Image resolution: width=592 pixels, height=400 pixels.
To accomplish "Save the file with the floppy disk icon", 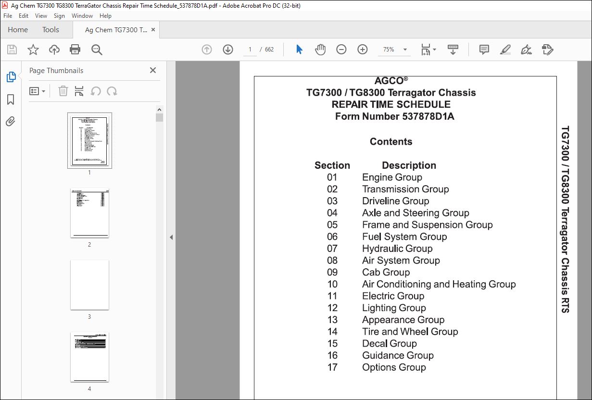I will tap(12, 49).
